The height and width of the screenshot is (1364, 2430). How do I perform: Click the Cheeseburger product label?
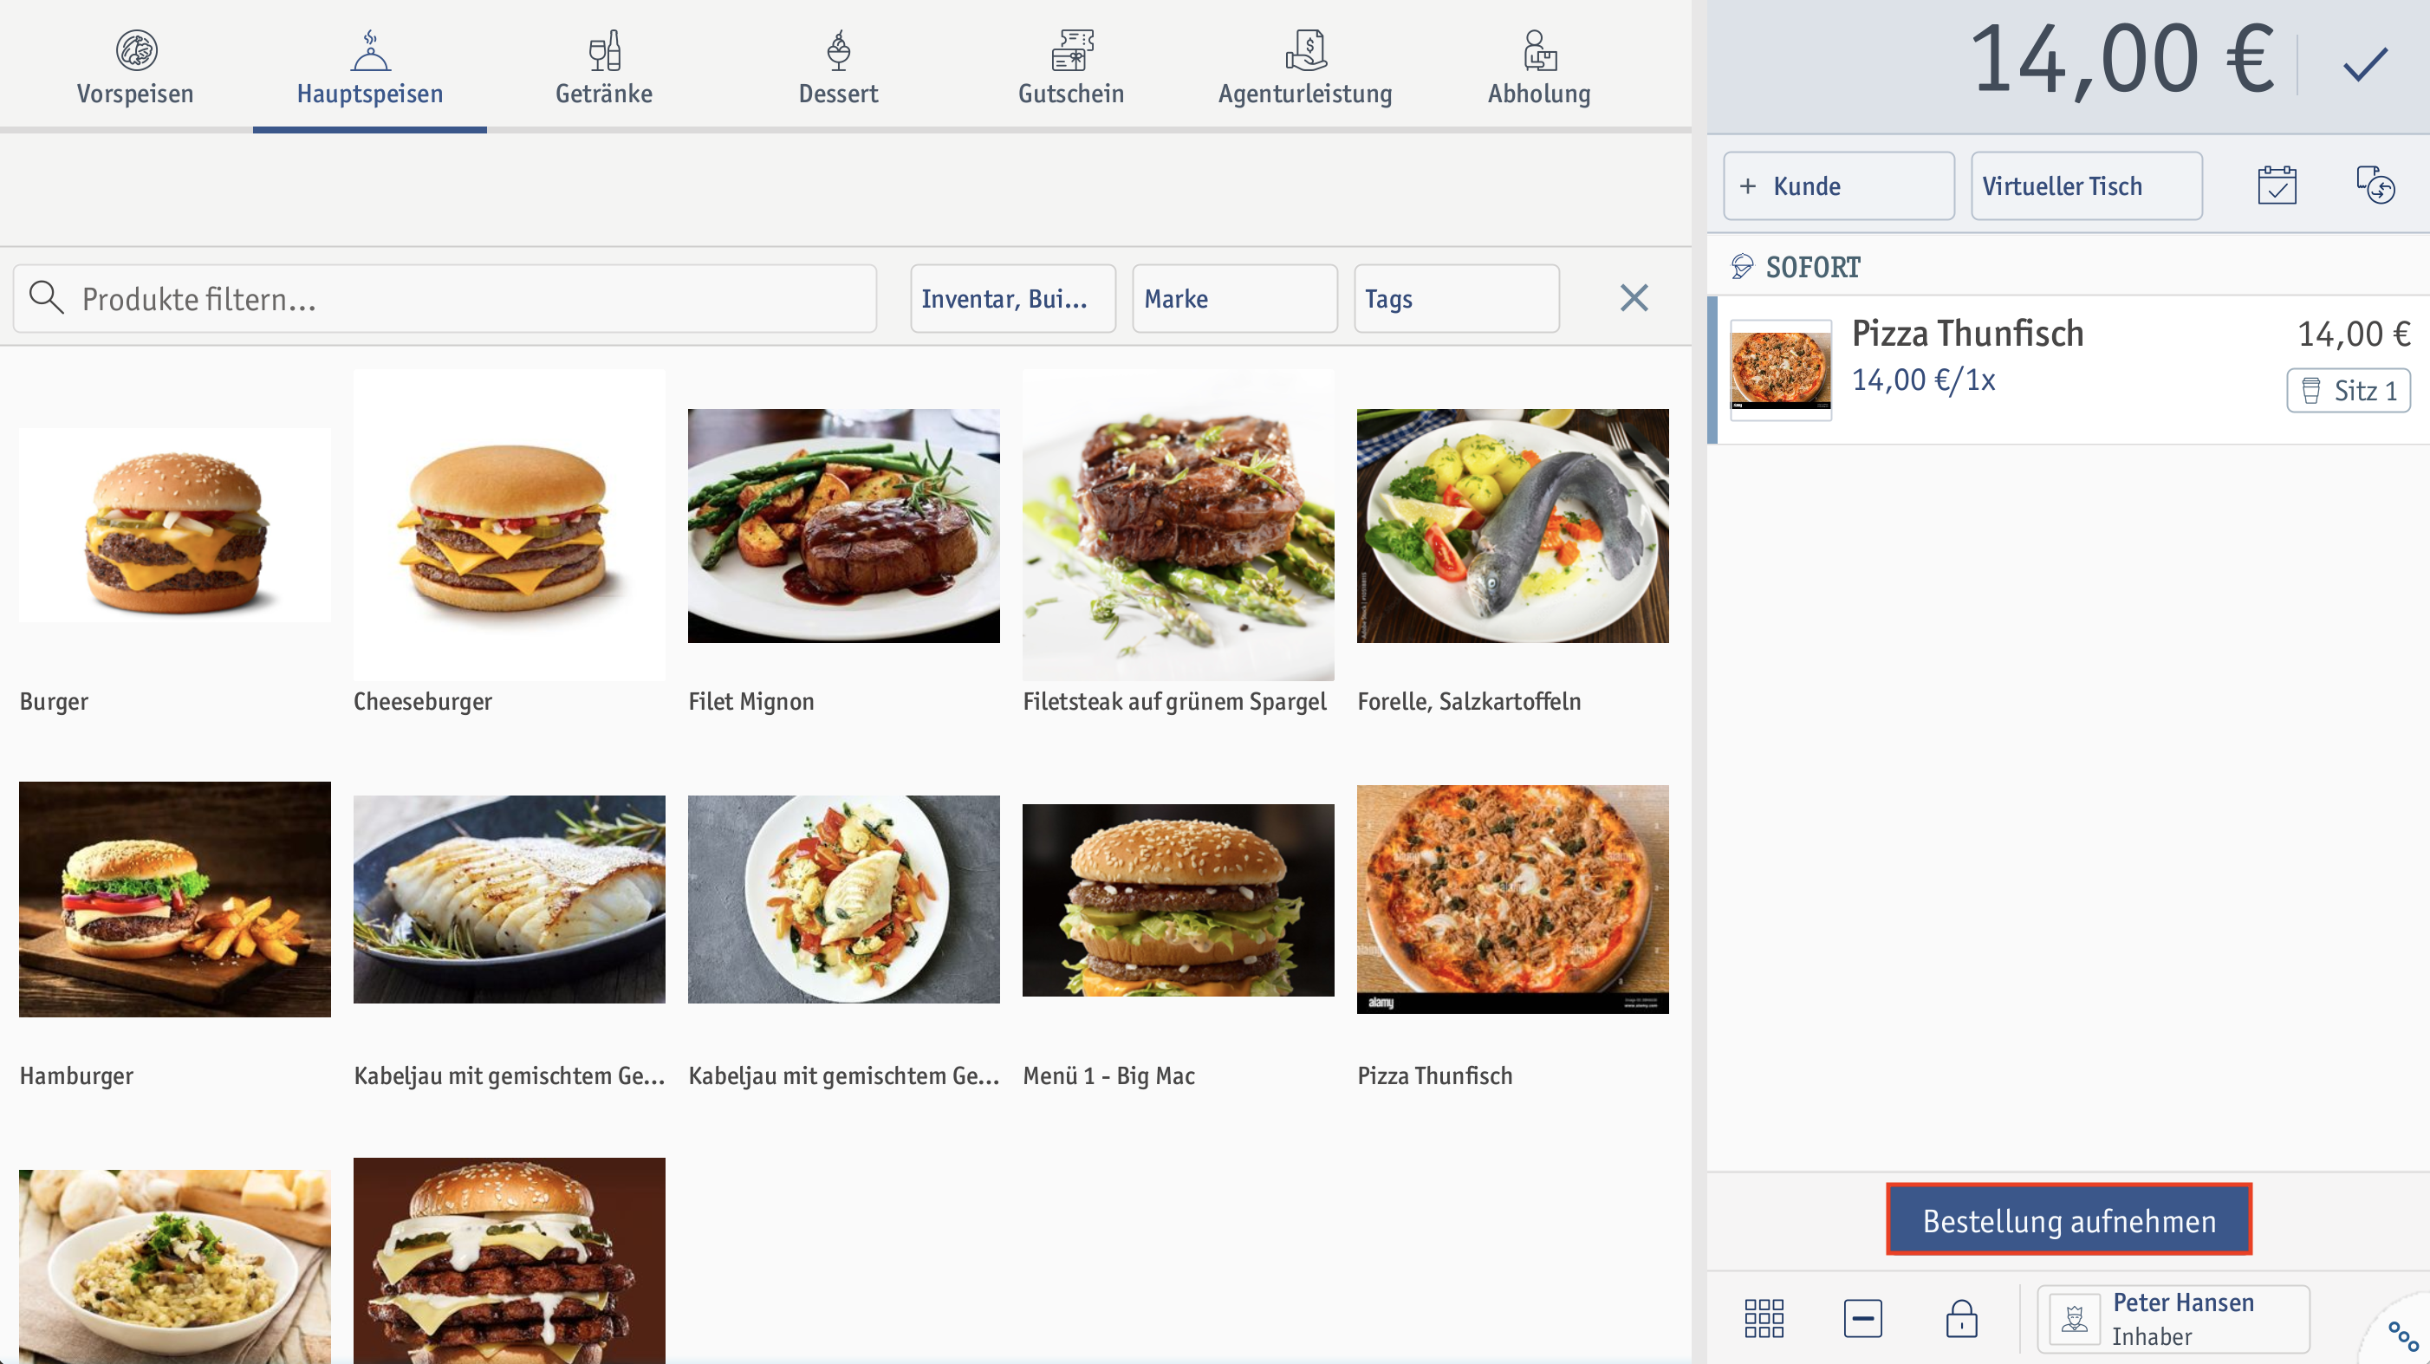[x=423, y=701]
